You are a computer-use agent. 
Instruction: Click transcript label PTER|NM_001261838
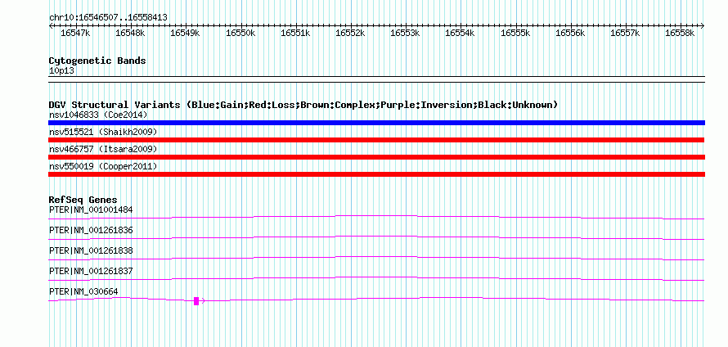coord(91,251)
